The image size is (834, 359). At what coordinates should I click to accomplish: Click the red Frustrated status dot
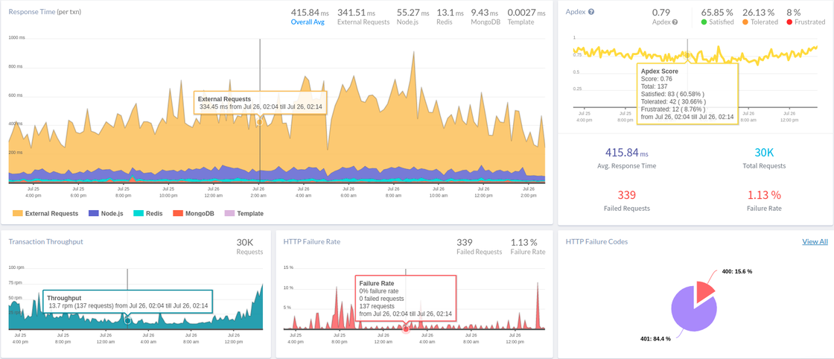tap(790, 22)
